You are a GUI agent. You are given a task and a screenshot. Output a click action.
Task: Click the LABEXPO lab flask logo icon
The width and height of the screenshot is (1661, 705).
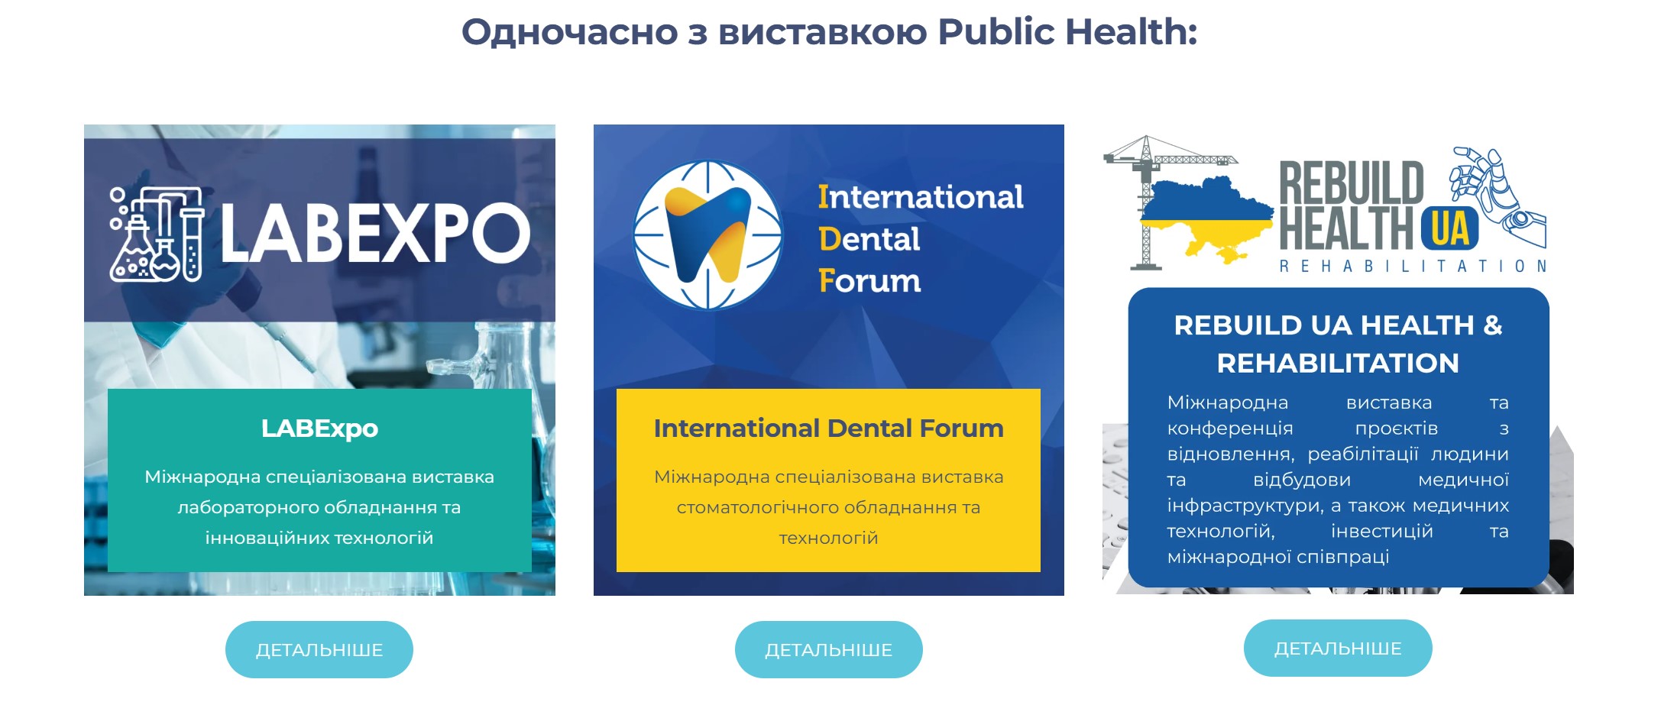pyautogui.click(x=157, y=234)
